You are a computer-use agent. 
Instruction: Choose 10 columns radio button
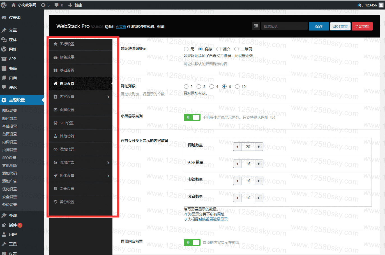tap(237, 86)
